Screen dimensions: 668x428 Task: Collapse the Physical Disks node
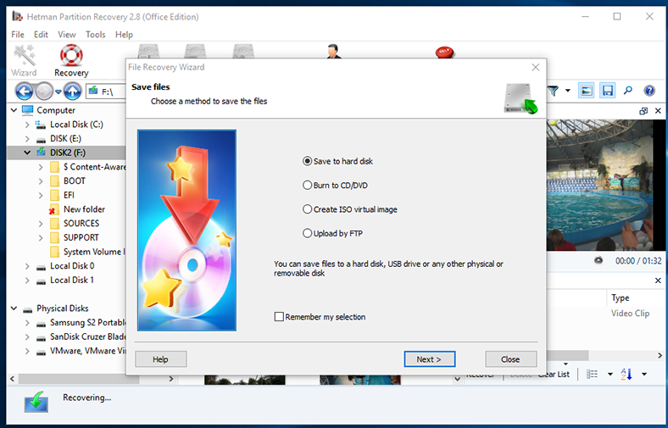point(14,308)
